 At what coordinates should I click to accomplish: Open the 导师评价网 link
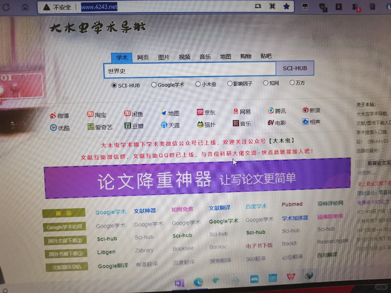click(x=330, y=203)
